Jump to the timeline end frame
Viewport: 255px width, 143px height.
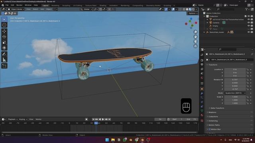(110, 119)
